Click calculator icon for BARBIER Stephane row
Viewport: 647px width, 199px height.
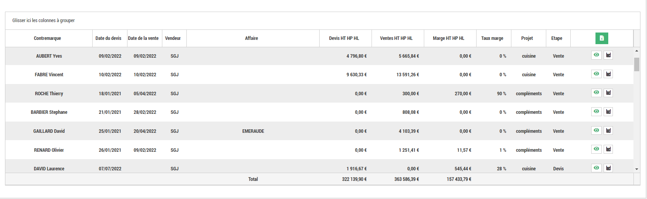tap(608, 112)
